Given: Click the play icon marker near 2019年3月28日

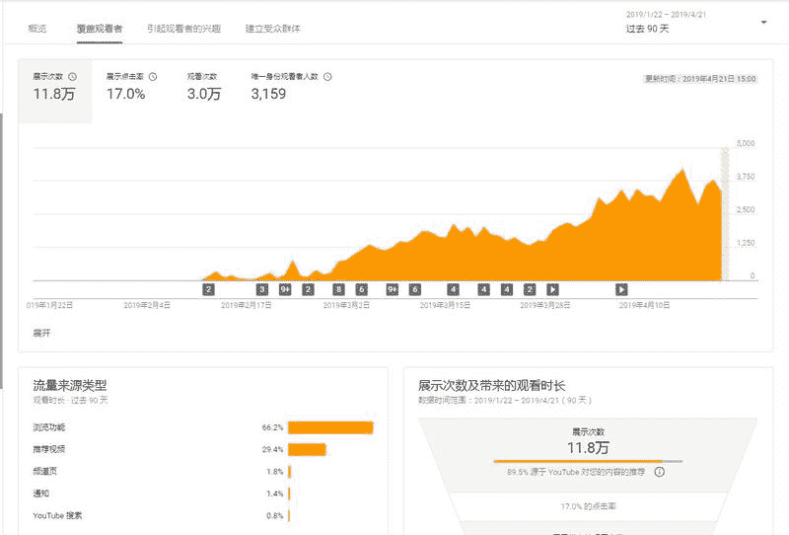Looking at the screenshot, I should tap(552, 289).
